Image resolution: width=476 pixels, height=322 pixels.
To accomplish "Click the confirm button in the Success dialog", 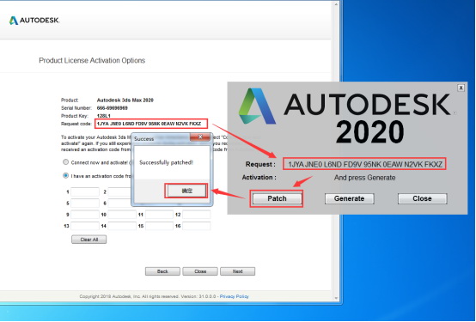I will pyautogui.click(x=186, y=191).
